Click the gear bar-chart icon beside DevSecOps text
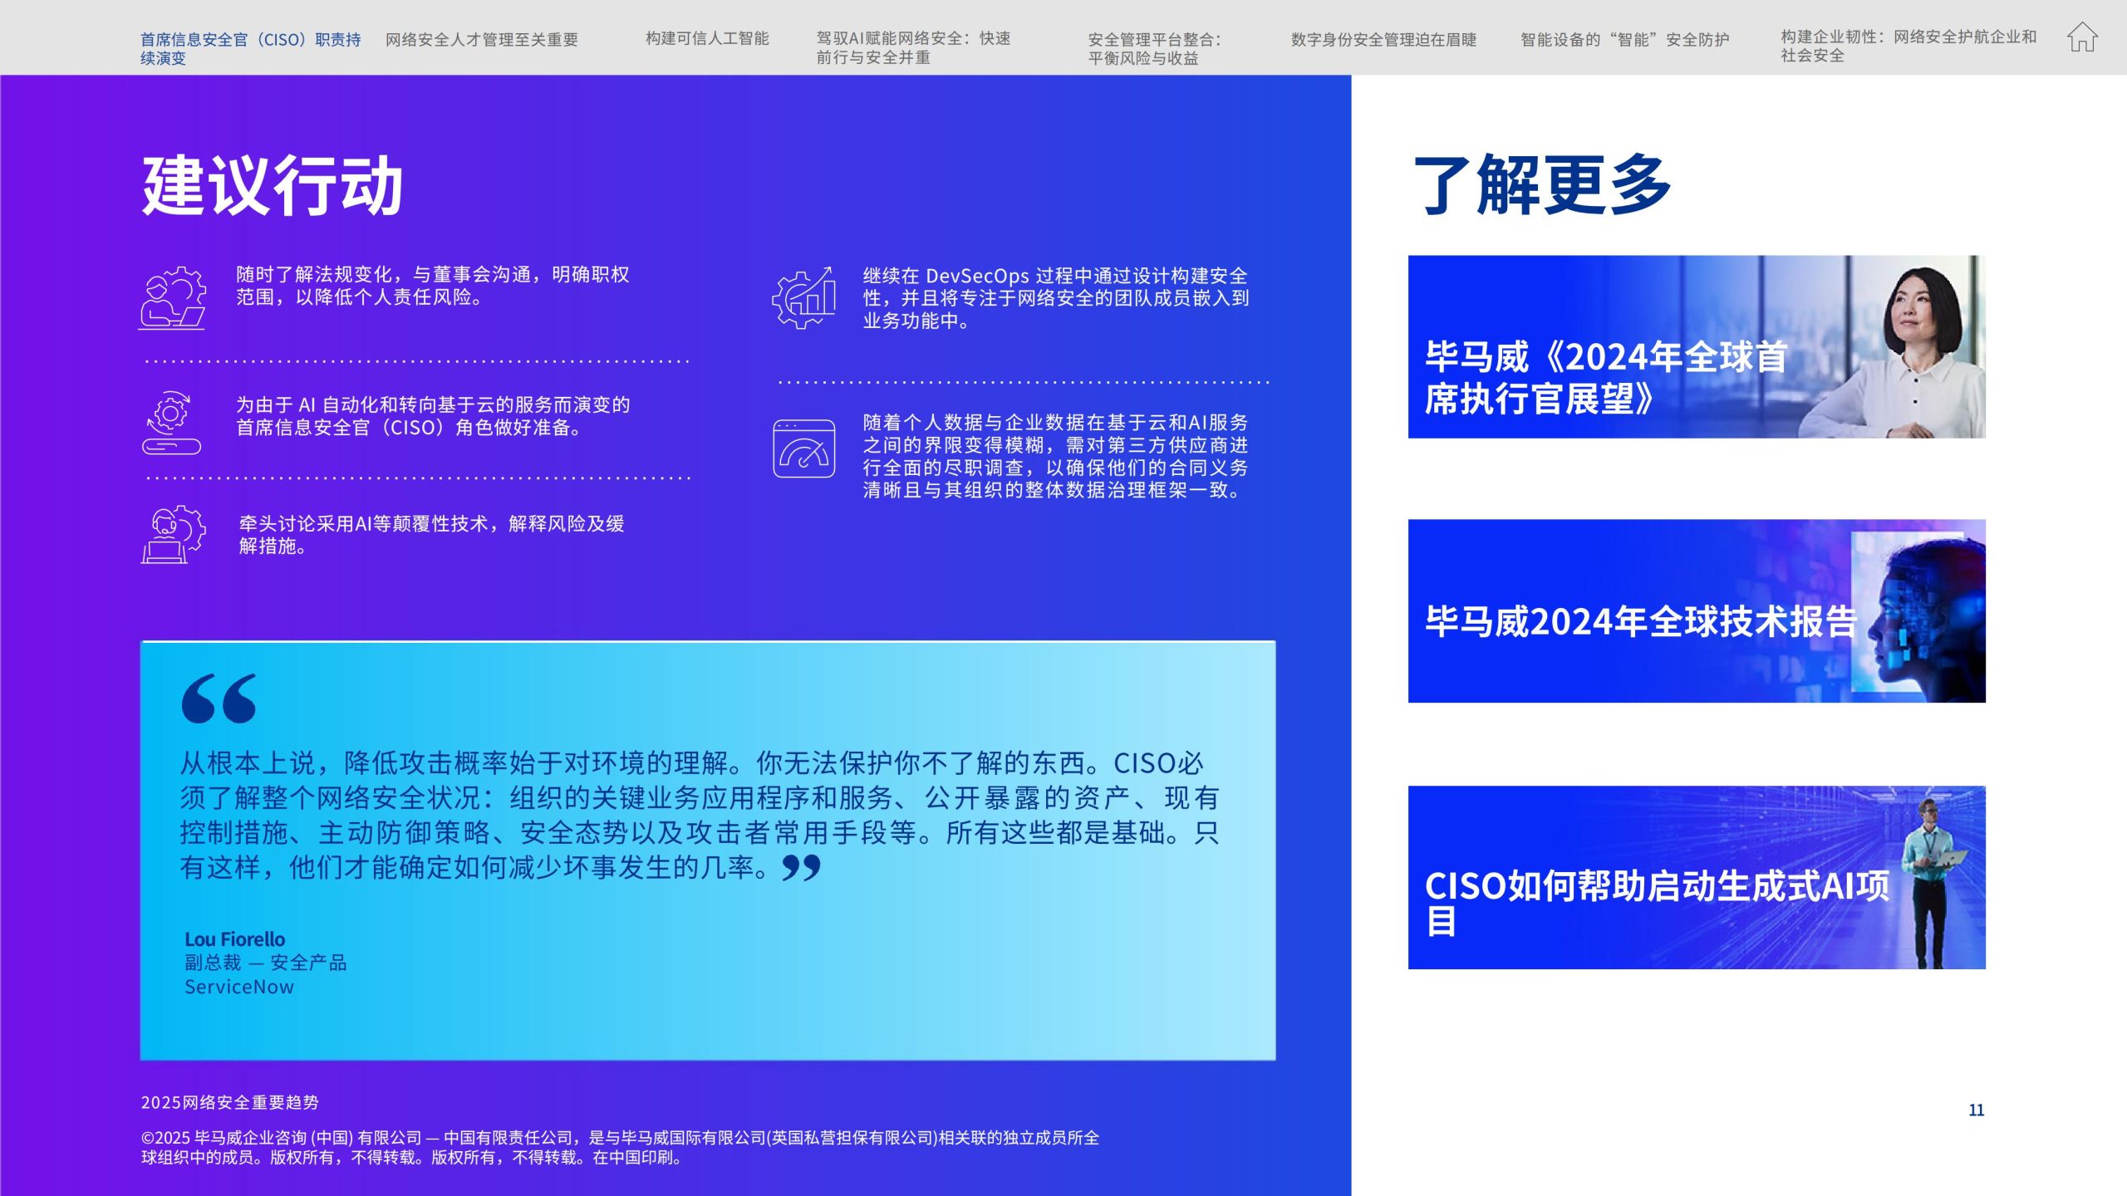Screen dimensions: 2127x1196 [803, 297]
